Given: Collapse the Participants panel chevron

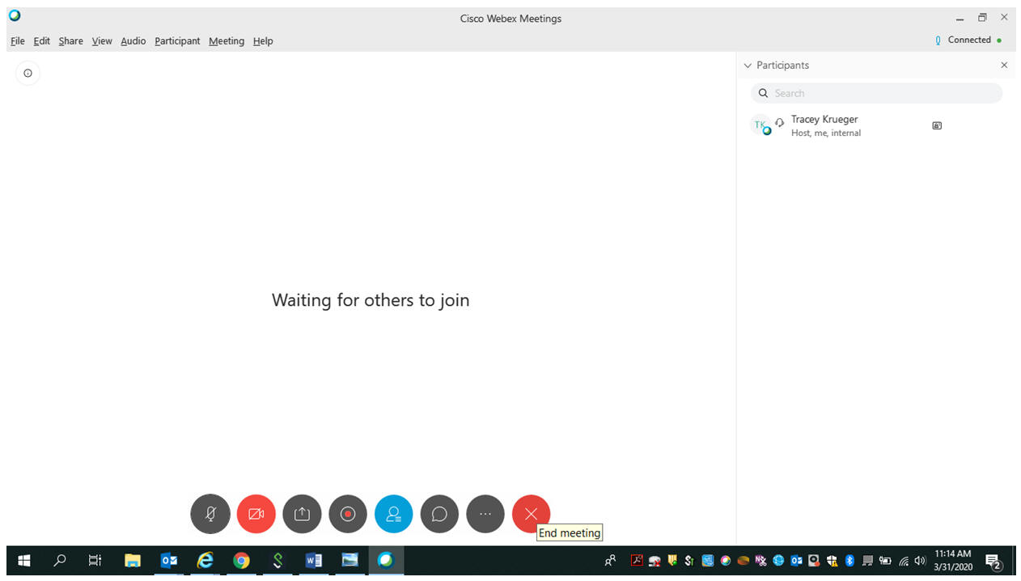Looking at the screenshot, I should tap(748, 66).
